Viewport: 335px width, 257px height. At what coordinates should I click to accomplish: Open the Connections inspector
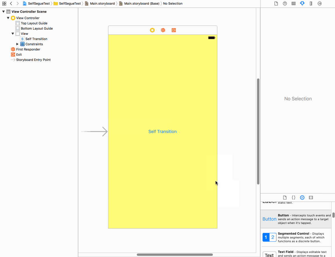[319, 3]
